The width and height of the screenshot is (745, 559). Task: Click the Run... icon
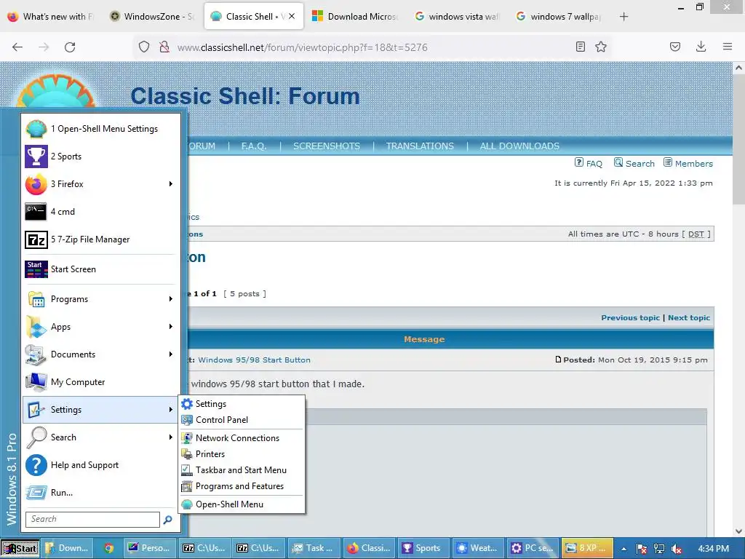36,493
